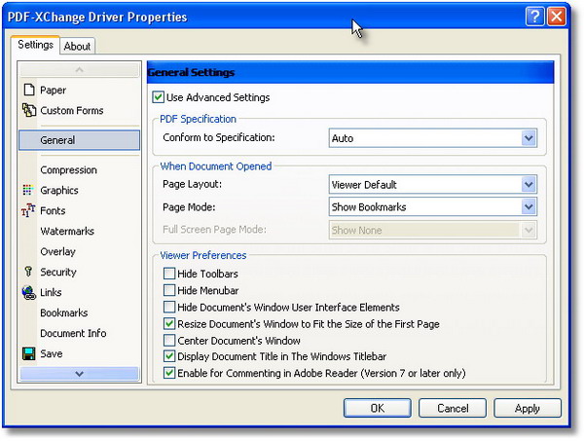The height and width of the screenshot is (441, 584).
Task: Open the Links settings page
Action: (80, 292)
